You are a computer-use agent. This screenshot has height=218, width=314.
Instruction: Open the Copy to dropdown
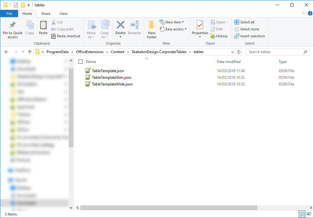click(x=104, y=30)
